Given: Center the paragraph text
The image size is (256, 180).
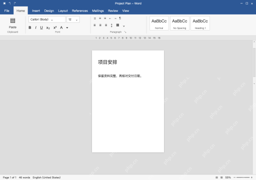Looking at the screenshot, I should [100, 25].
